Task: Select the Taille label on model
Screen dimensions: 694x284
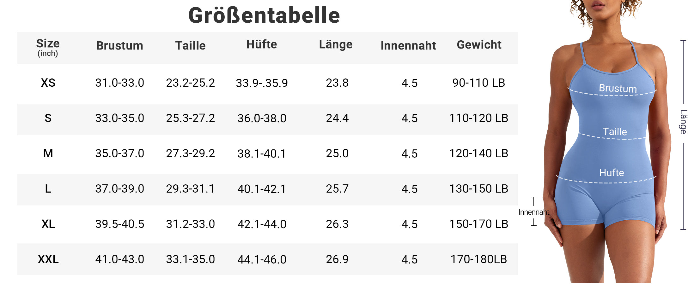Action: (x=615, y=132)
